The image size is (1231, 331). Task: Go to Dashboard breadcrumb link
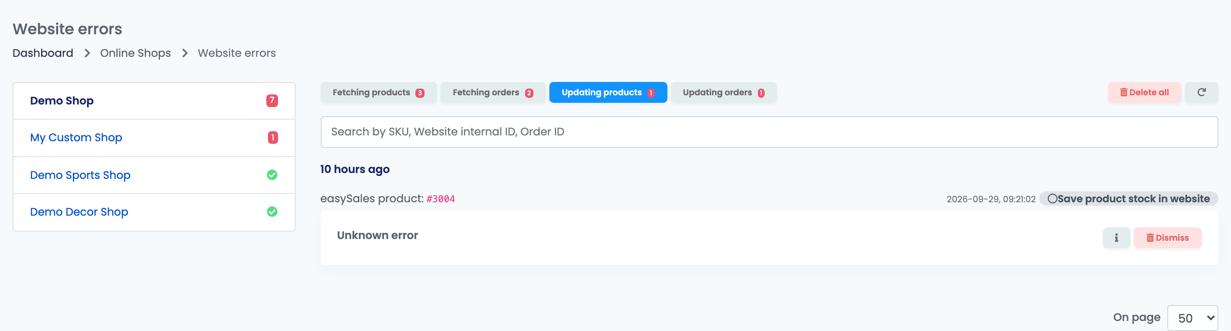pos(43,53)
